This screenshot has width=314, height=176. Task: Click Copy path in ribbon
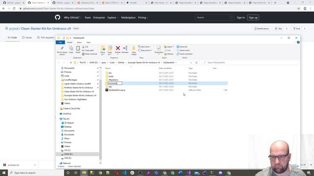(x=88, y=50)
